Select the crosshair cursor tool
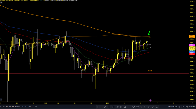This screenshot has width=196, height=109. [101, 107]
